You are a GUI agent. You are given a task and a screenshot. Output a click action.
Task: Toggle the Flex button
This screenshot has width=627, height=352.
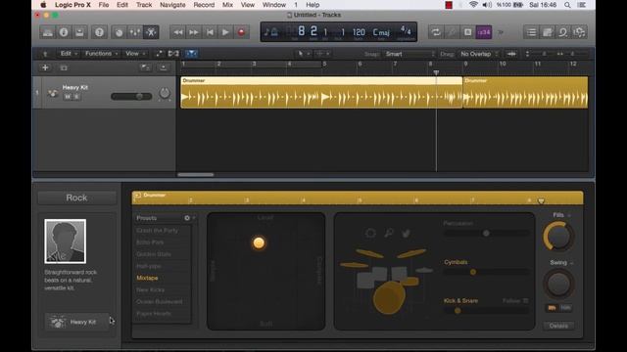[173, 54]
